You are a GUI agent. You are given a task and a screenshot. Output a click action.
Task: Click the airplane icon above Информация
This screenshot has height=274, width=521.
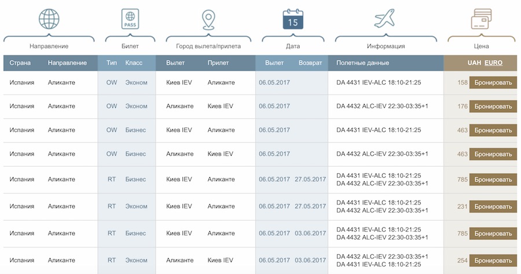(x=385, y=19)
